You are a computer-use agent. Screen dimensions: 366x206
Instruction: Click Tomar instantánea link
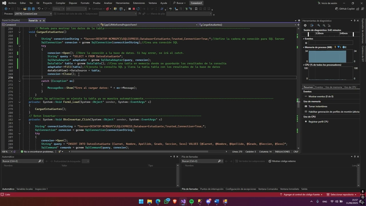click(318, 106)
